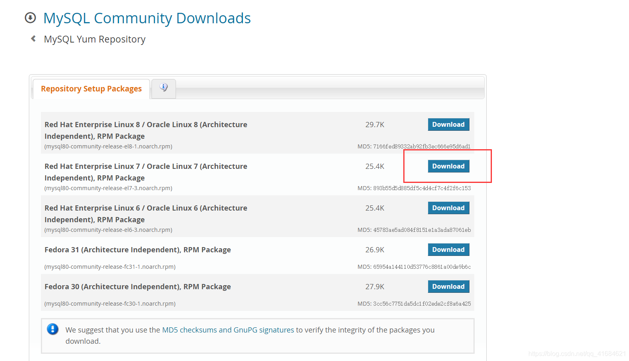Click the mysql80-community-release-fc31-1.noarch.rpm filename
629x361 pixels.
click(110, 267)
